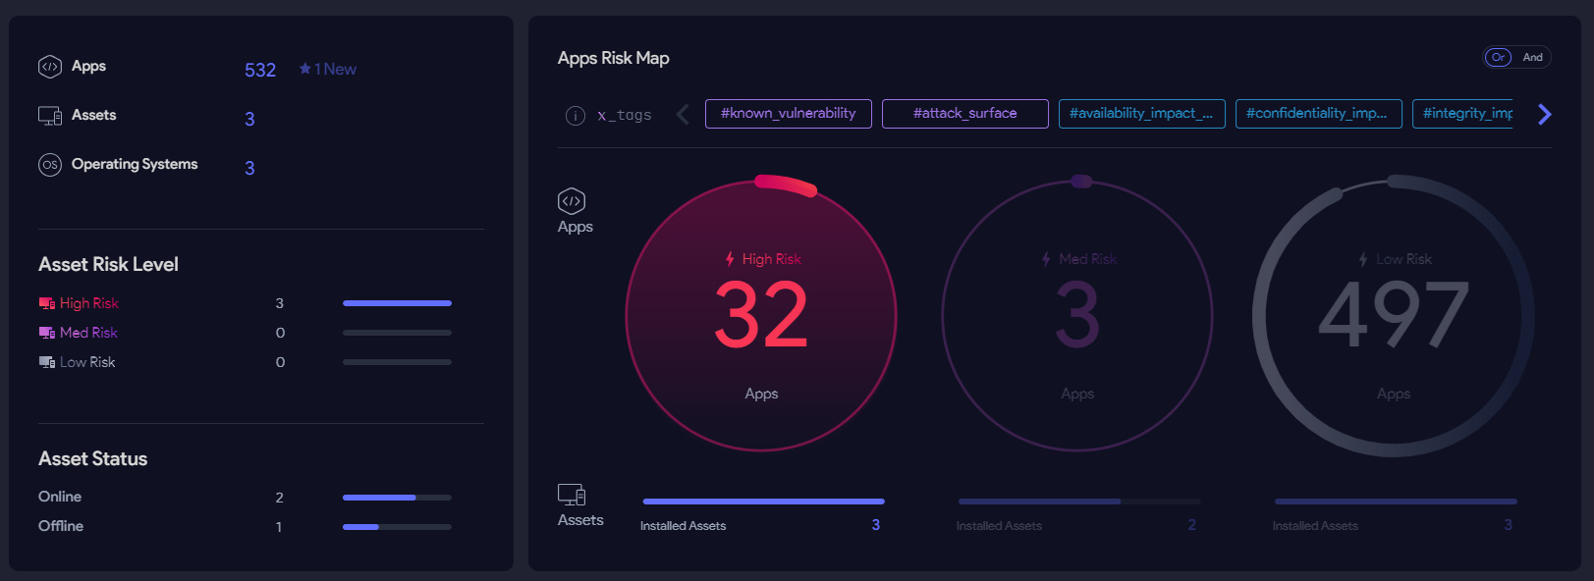Image resolution: width=1594 pixels, height=581 pixels.
Task: Click the High Risk installed assets progress bar
Action: click(x=763, y=502)
